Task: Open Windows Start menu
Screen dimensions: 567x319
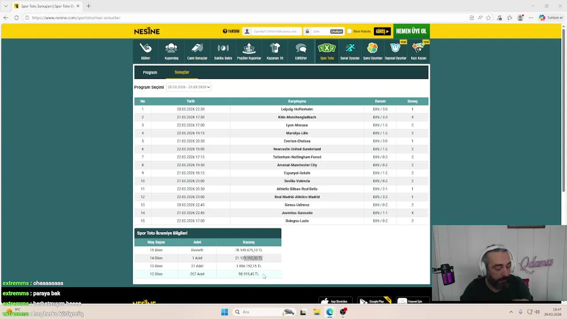Action: click(225, 312)
